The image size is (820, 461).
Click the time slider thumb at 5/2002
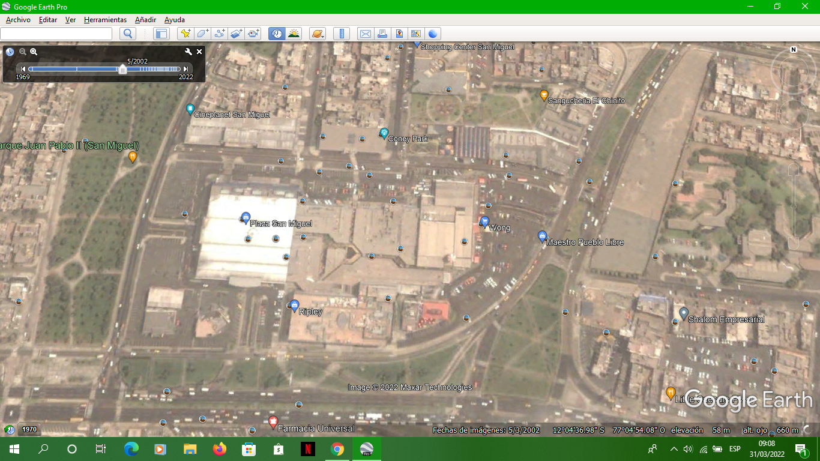point(122,70)
